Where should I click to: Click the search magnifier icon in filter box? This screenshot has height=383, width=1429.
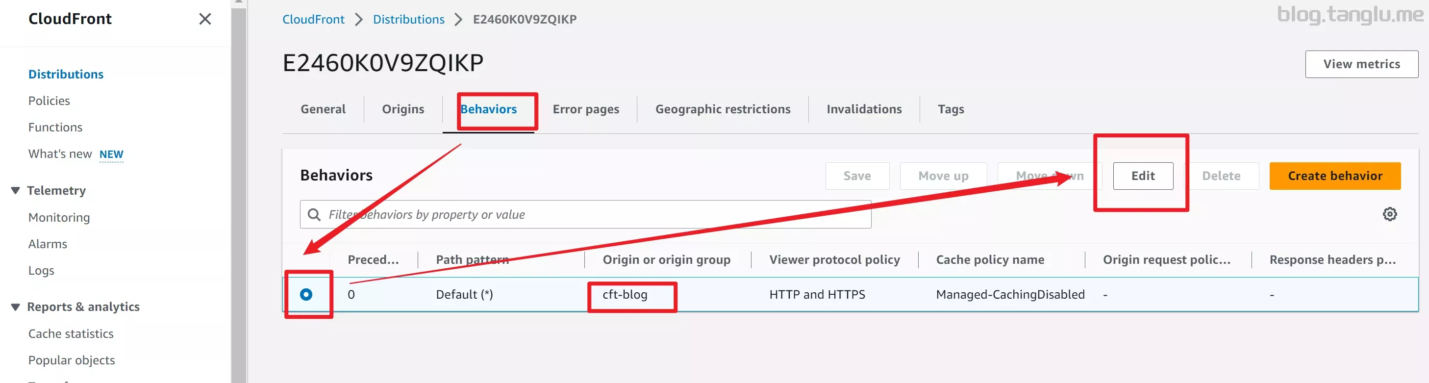click(314, 214)
